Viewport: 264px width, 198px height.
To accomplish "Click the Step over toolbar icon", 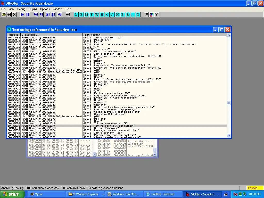I will 41,15.
